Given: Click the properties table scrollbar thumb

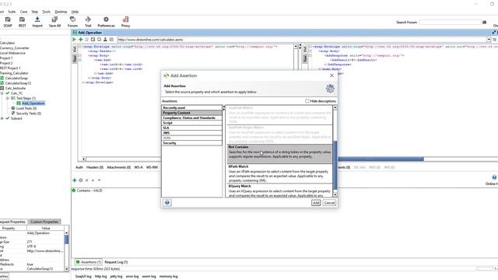Looking at the screenshot, I should pyautogui.click(x=66, y=240).
